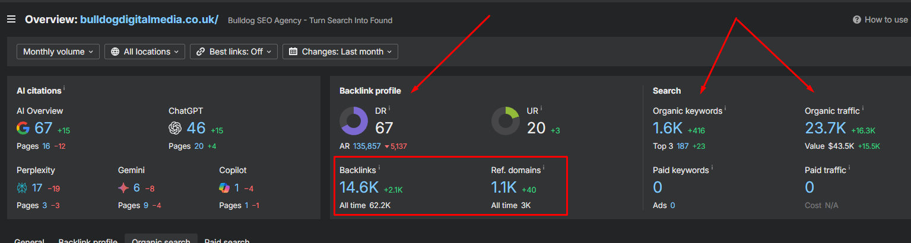Click the +16.3K organic traffic change

click(x=863, y=130)
